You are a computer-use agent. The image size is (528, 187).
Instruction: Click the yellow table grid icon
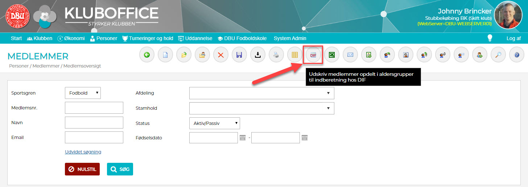295,55
